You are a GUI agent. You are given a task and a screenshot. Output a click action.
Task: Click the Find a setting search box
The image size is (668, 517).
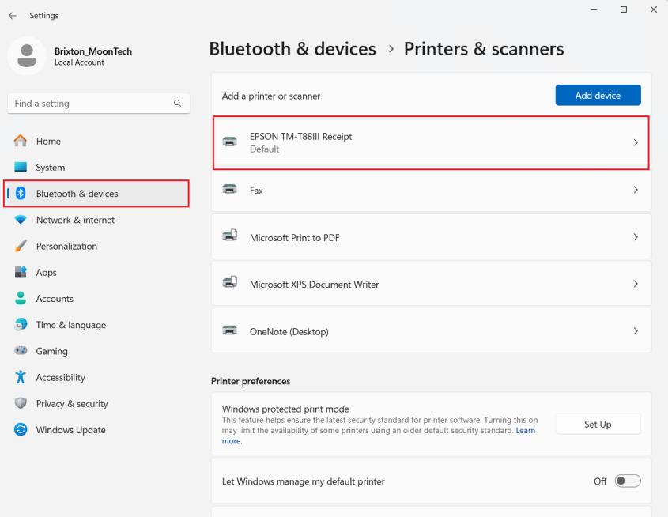pyautogui.click(x=98, y=104)
